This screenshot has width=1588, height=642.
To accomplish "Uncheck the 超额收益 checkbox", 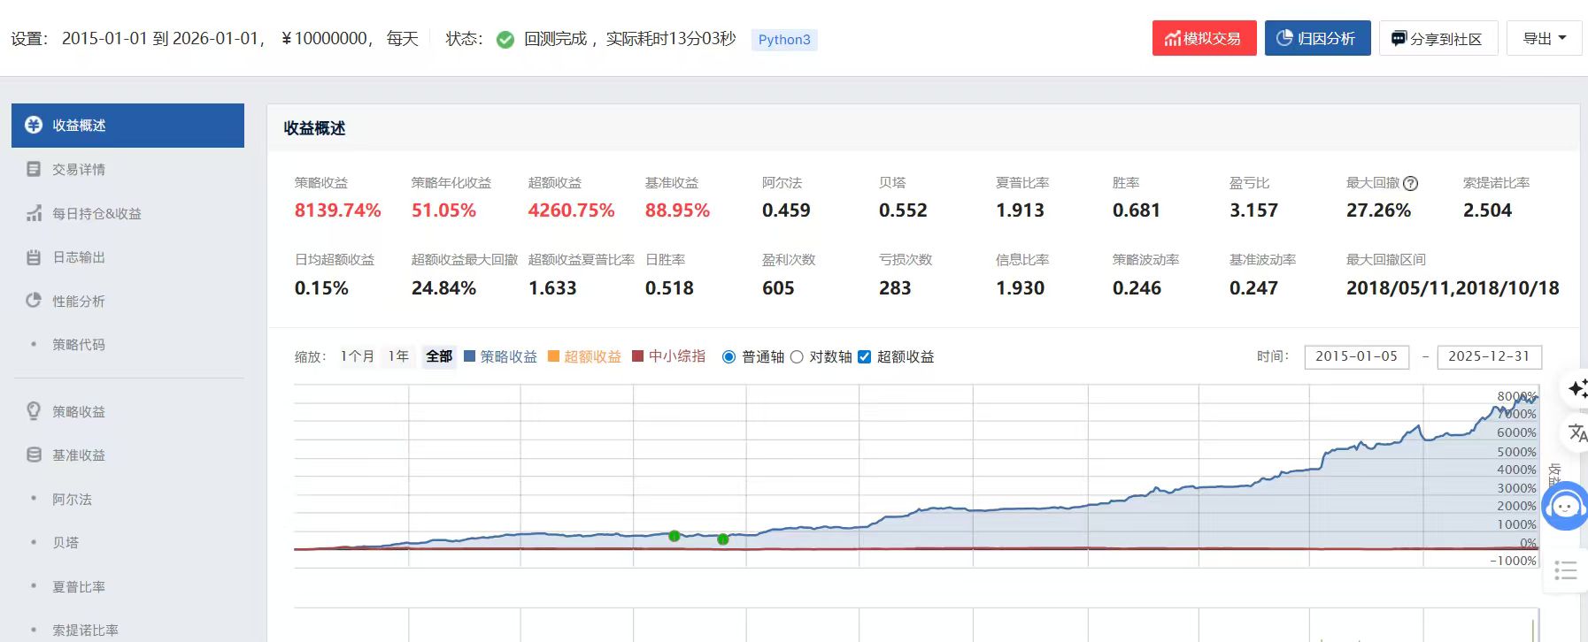I will [864, 357].
